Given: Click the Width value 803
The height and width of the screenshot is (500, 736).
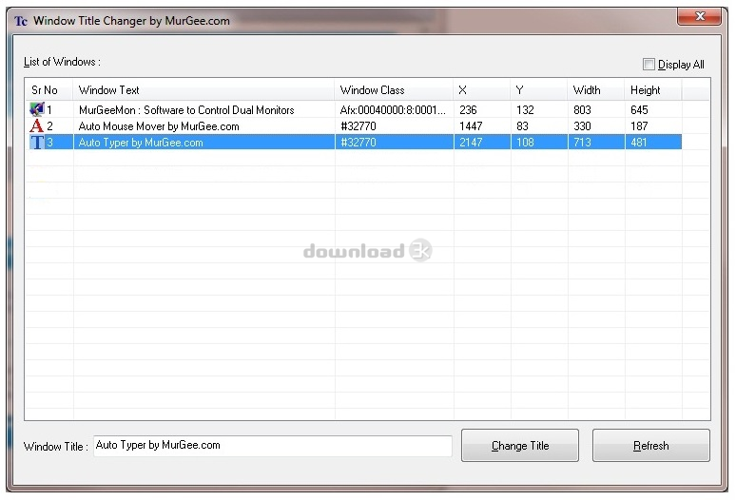Looking at the screenshot, I should point(582,110).
